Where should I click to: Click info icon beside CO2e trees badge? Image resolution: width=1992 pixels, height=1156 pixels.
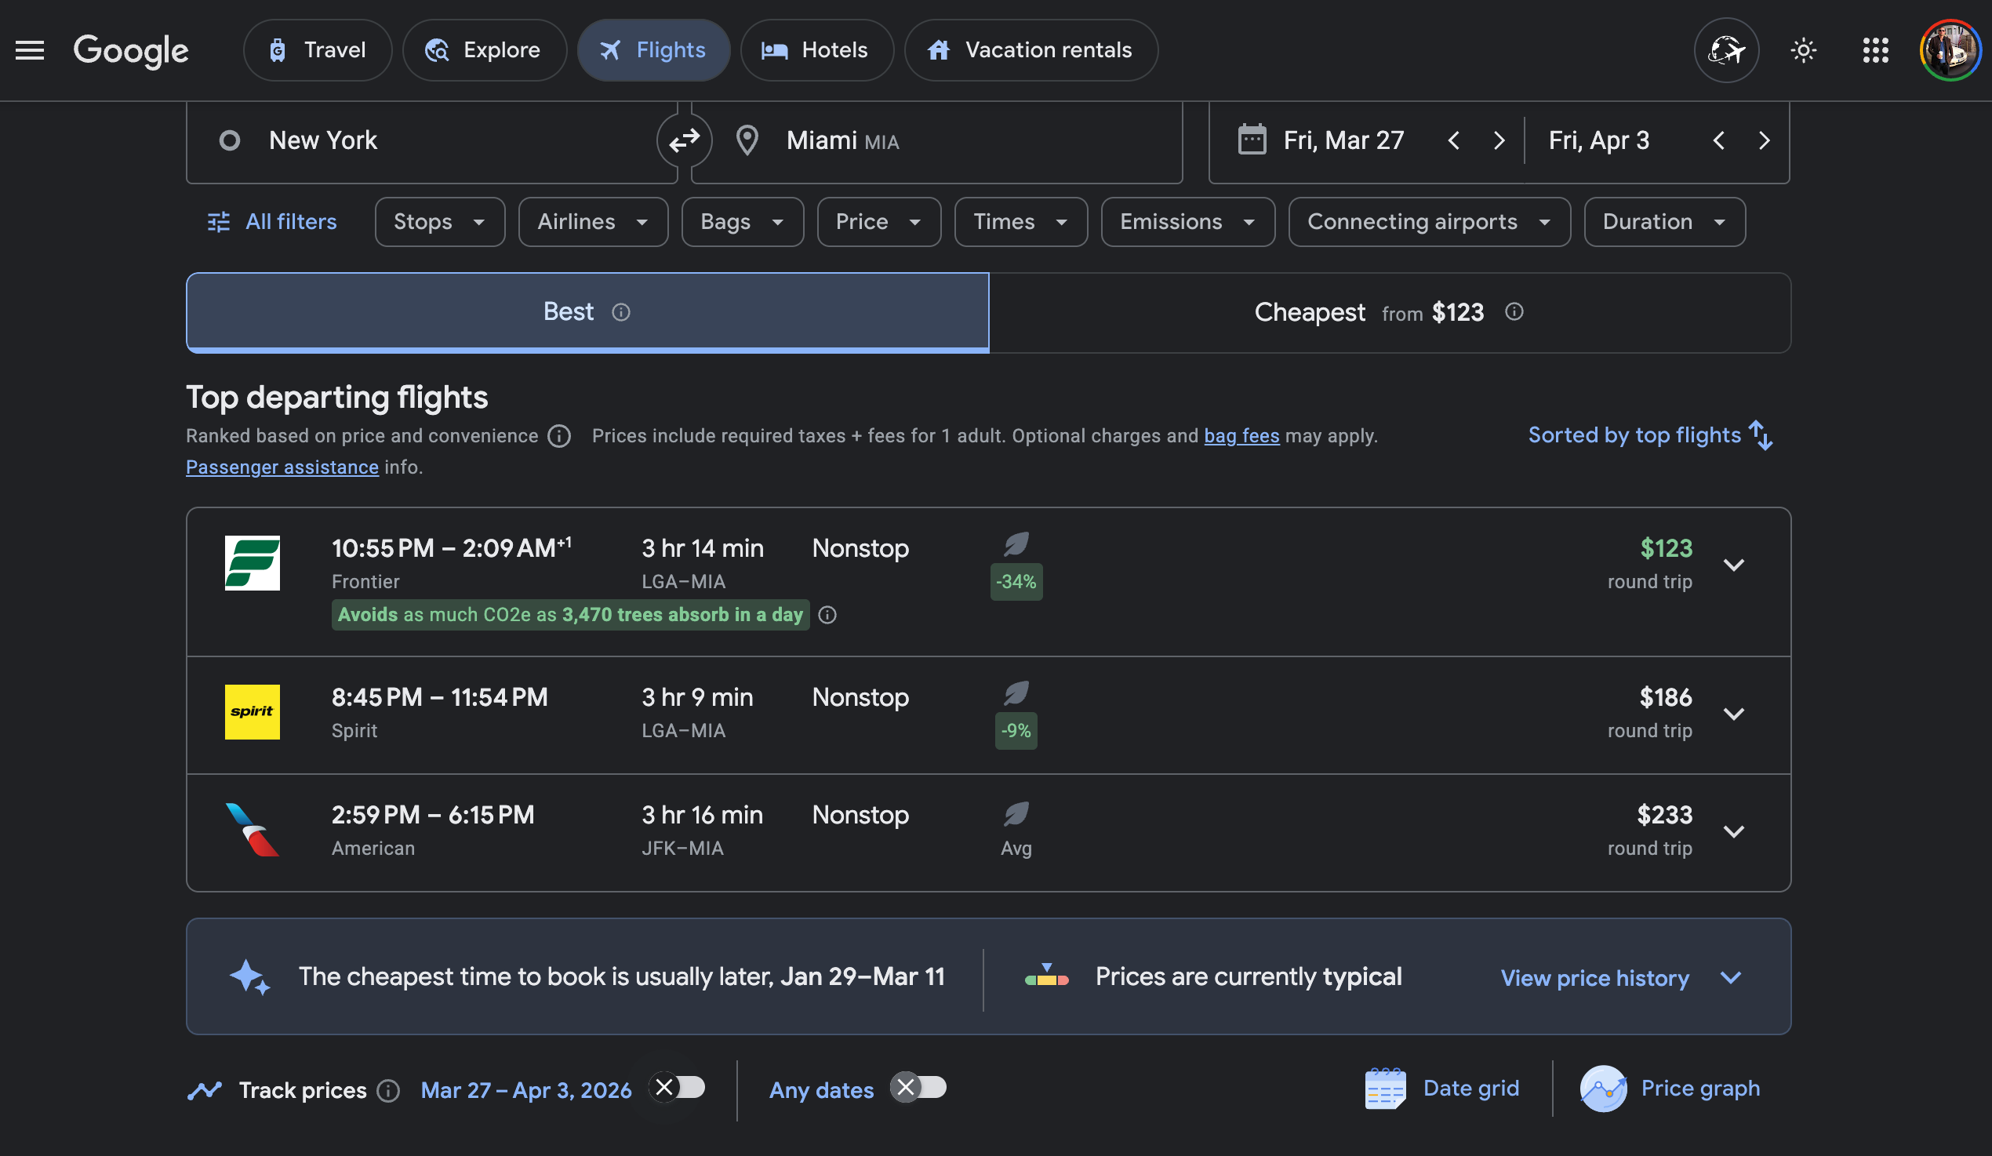(x=827, y=615)
